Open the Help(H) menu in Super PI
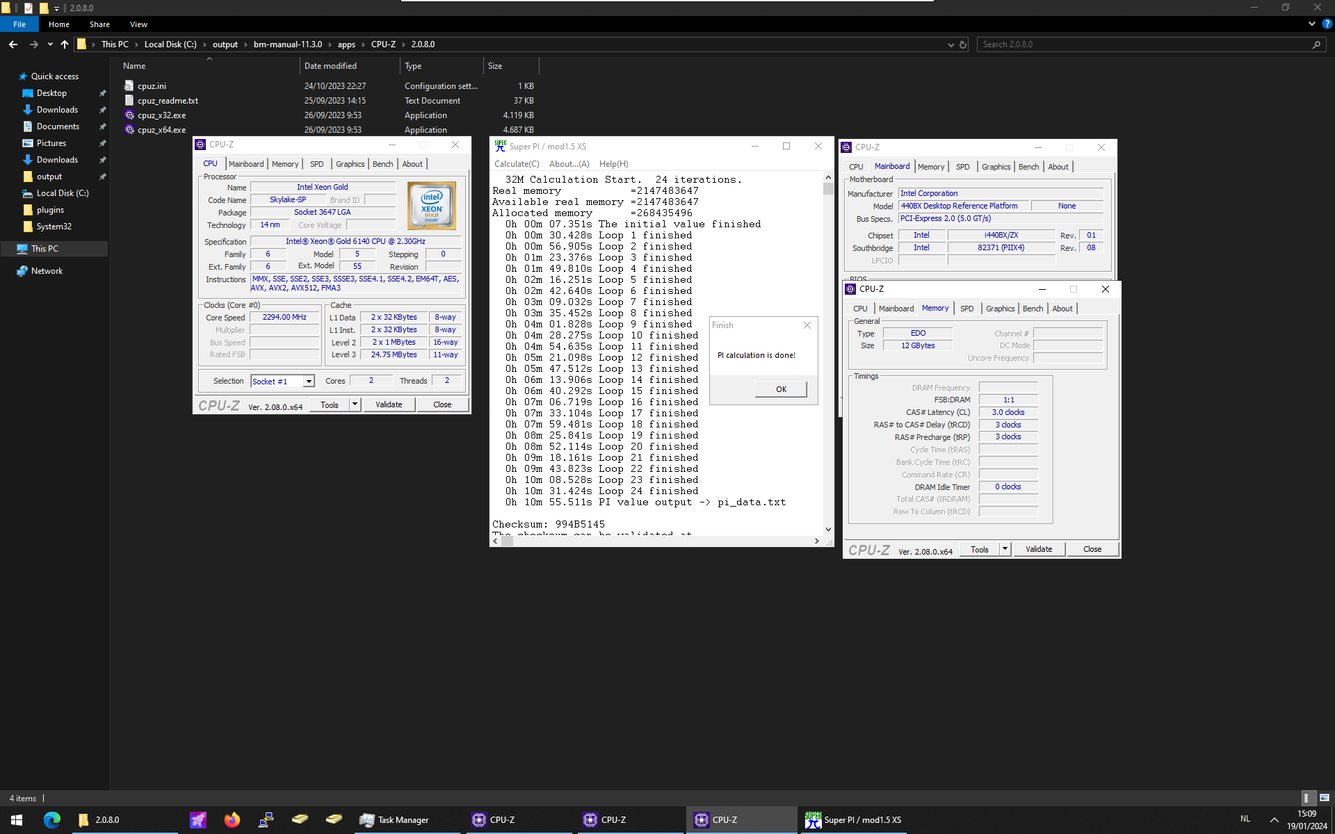1335x834 pixels. tap(614, 164)
